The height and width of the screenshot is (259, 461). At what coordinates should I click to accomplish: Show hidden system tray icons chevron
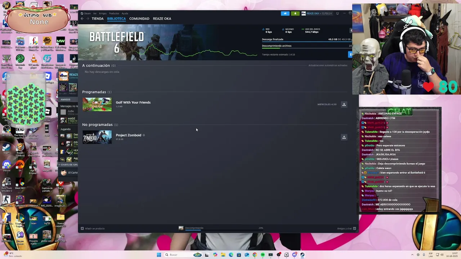tap(413, 255)
